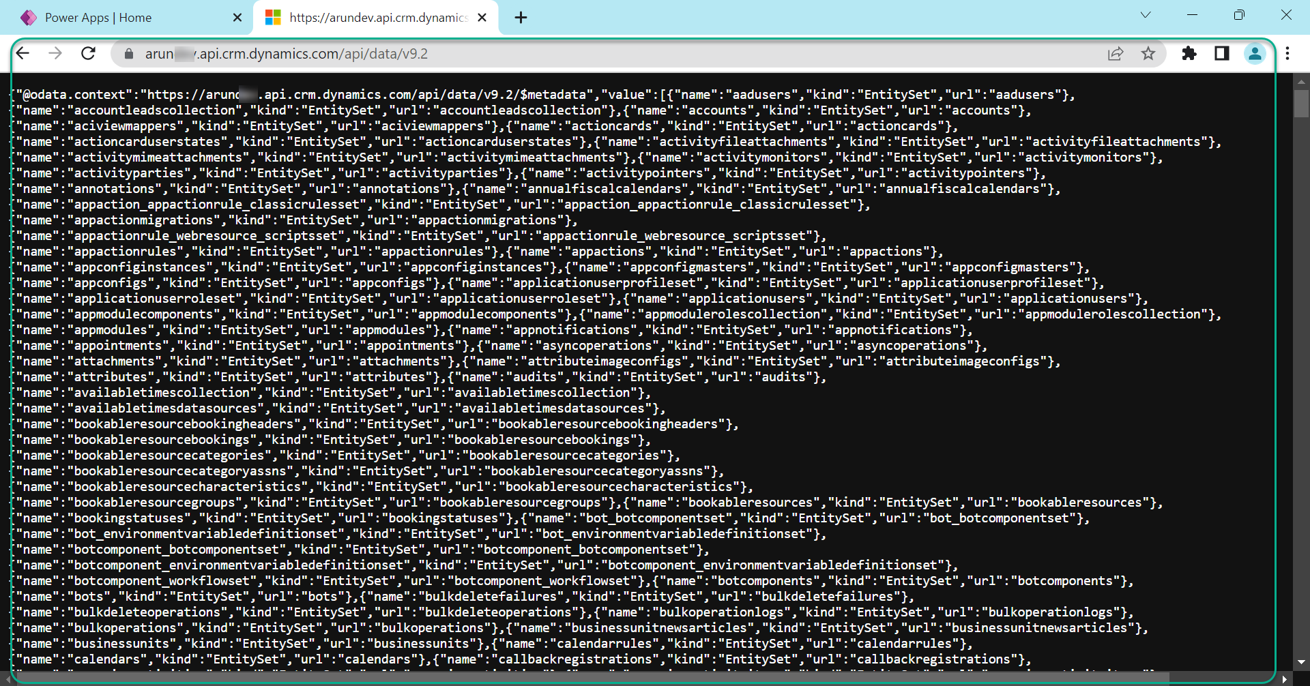The height and width of the screenshot is (686, 1310).
Task: Open the Extensions puzzle-piece icon
Action: pos(1189,53)
